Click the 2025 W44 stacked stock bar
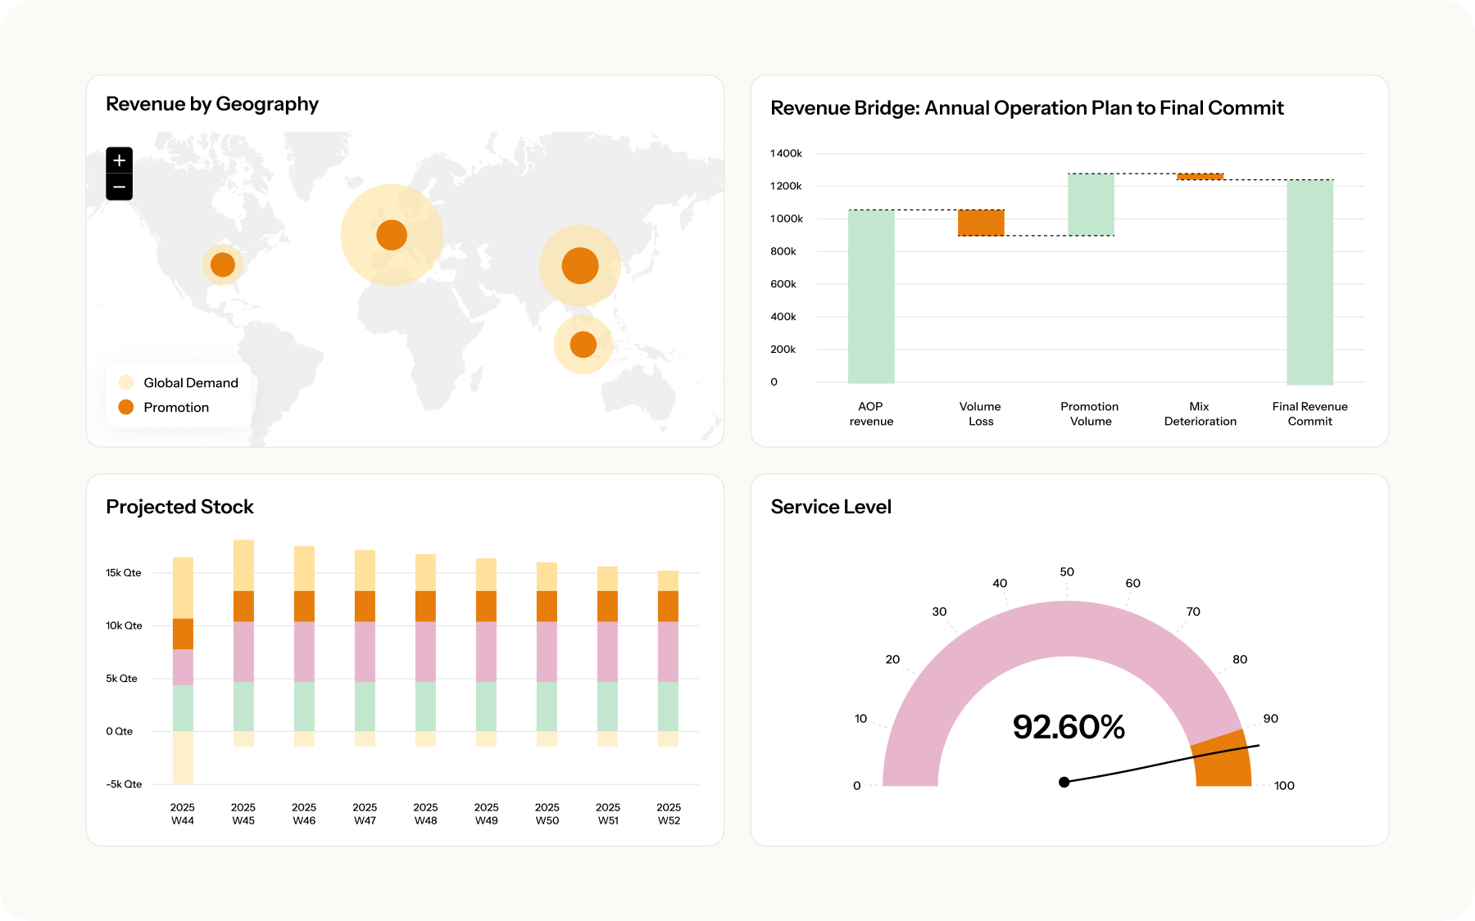 coord(183,655)
